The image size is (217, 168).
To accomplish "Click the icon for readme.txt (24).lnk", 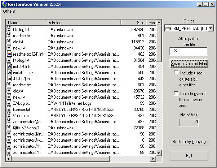I will pos(9,54).
